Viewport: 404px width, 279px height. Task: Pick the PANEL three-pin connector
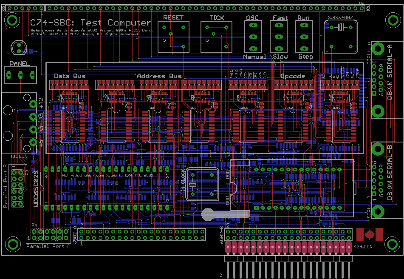pyautogui.click(x=20, y=76)
